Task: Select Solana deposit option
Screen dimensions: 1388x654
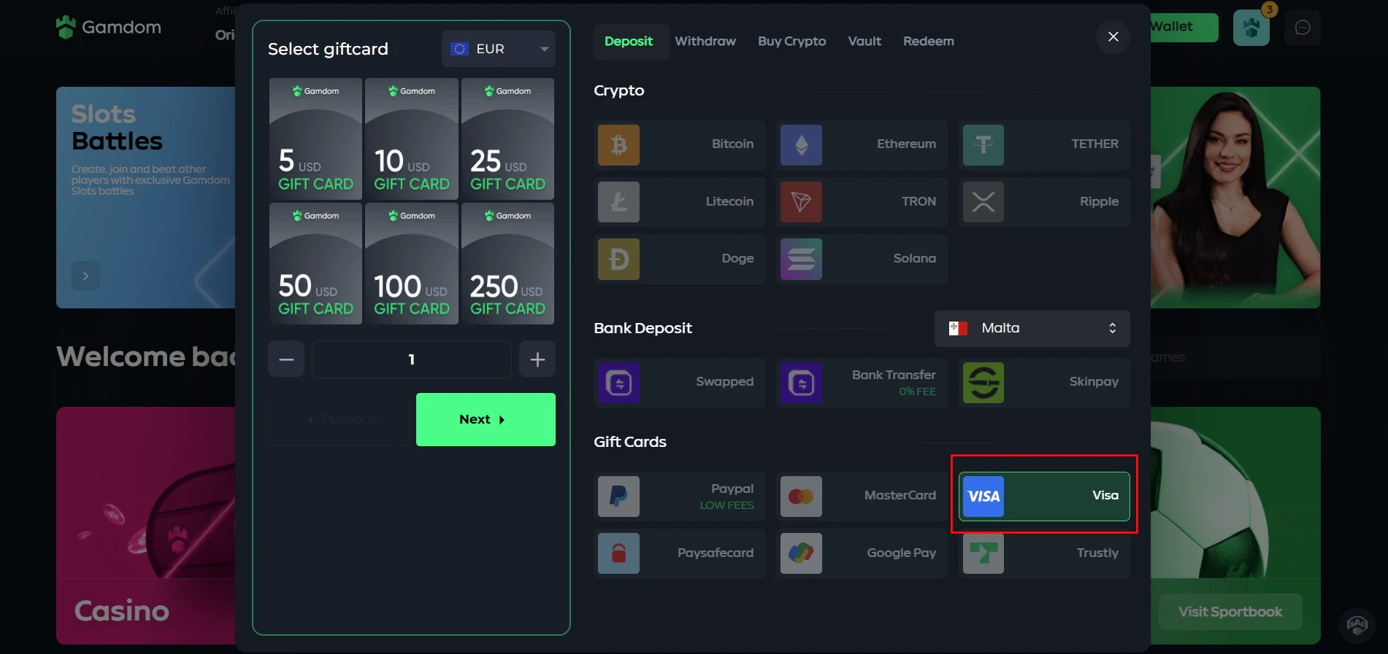Action: 862,259
